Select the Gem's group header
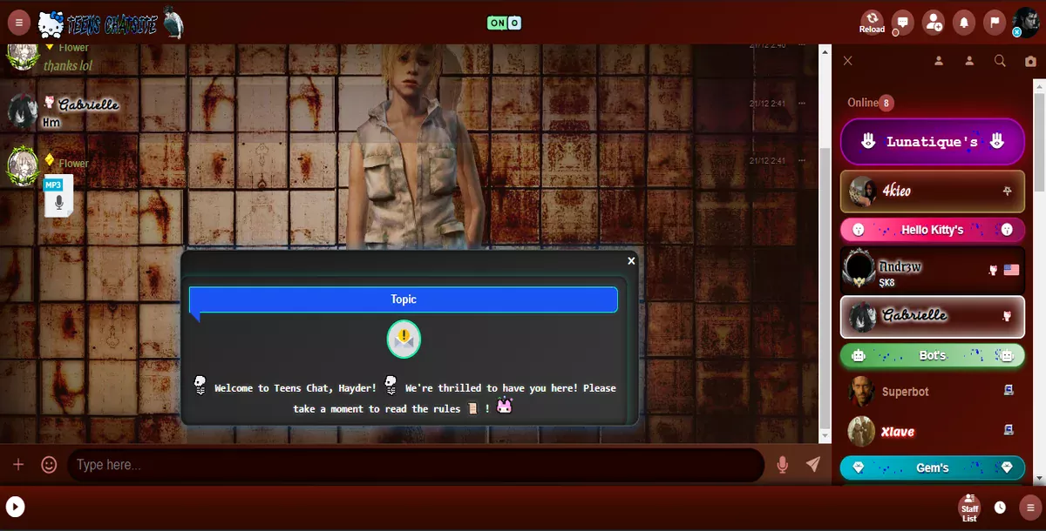1046x531 pixels. click(933, 468)
